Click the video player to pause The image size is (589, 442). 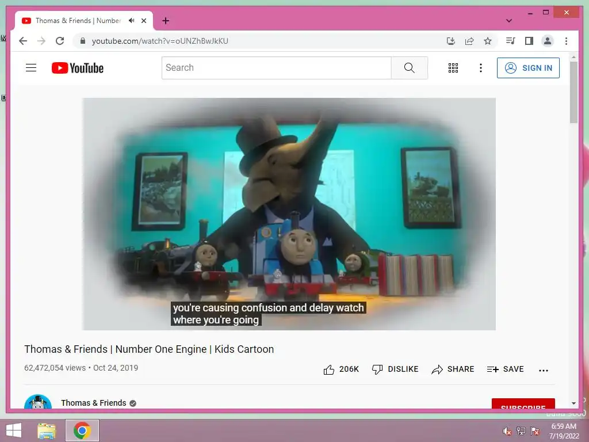(x=289, y=214)
